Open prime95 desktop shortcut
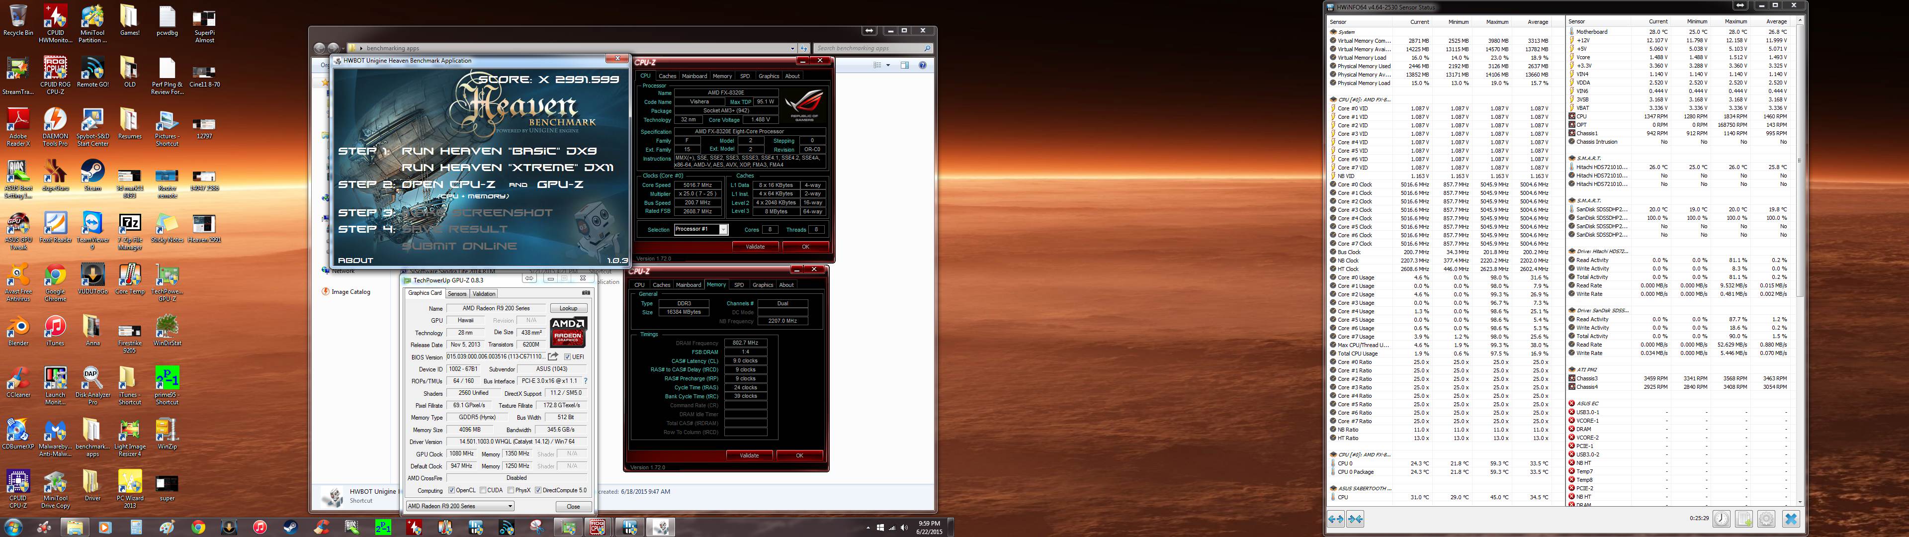 tap(167, 386)
